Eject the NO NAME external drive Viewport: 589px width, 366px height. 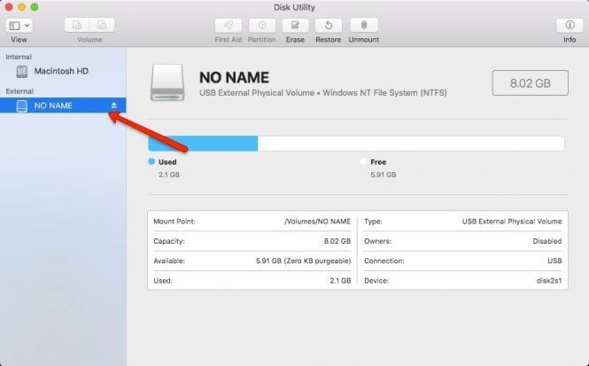tap(113, 105)
